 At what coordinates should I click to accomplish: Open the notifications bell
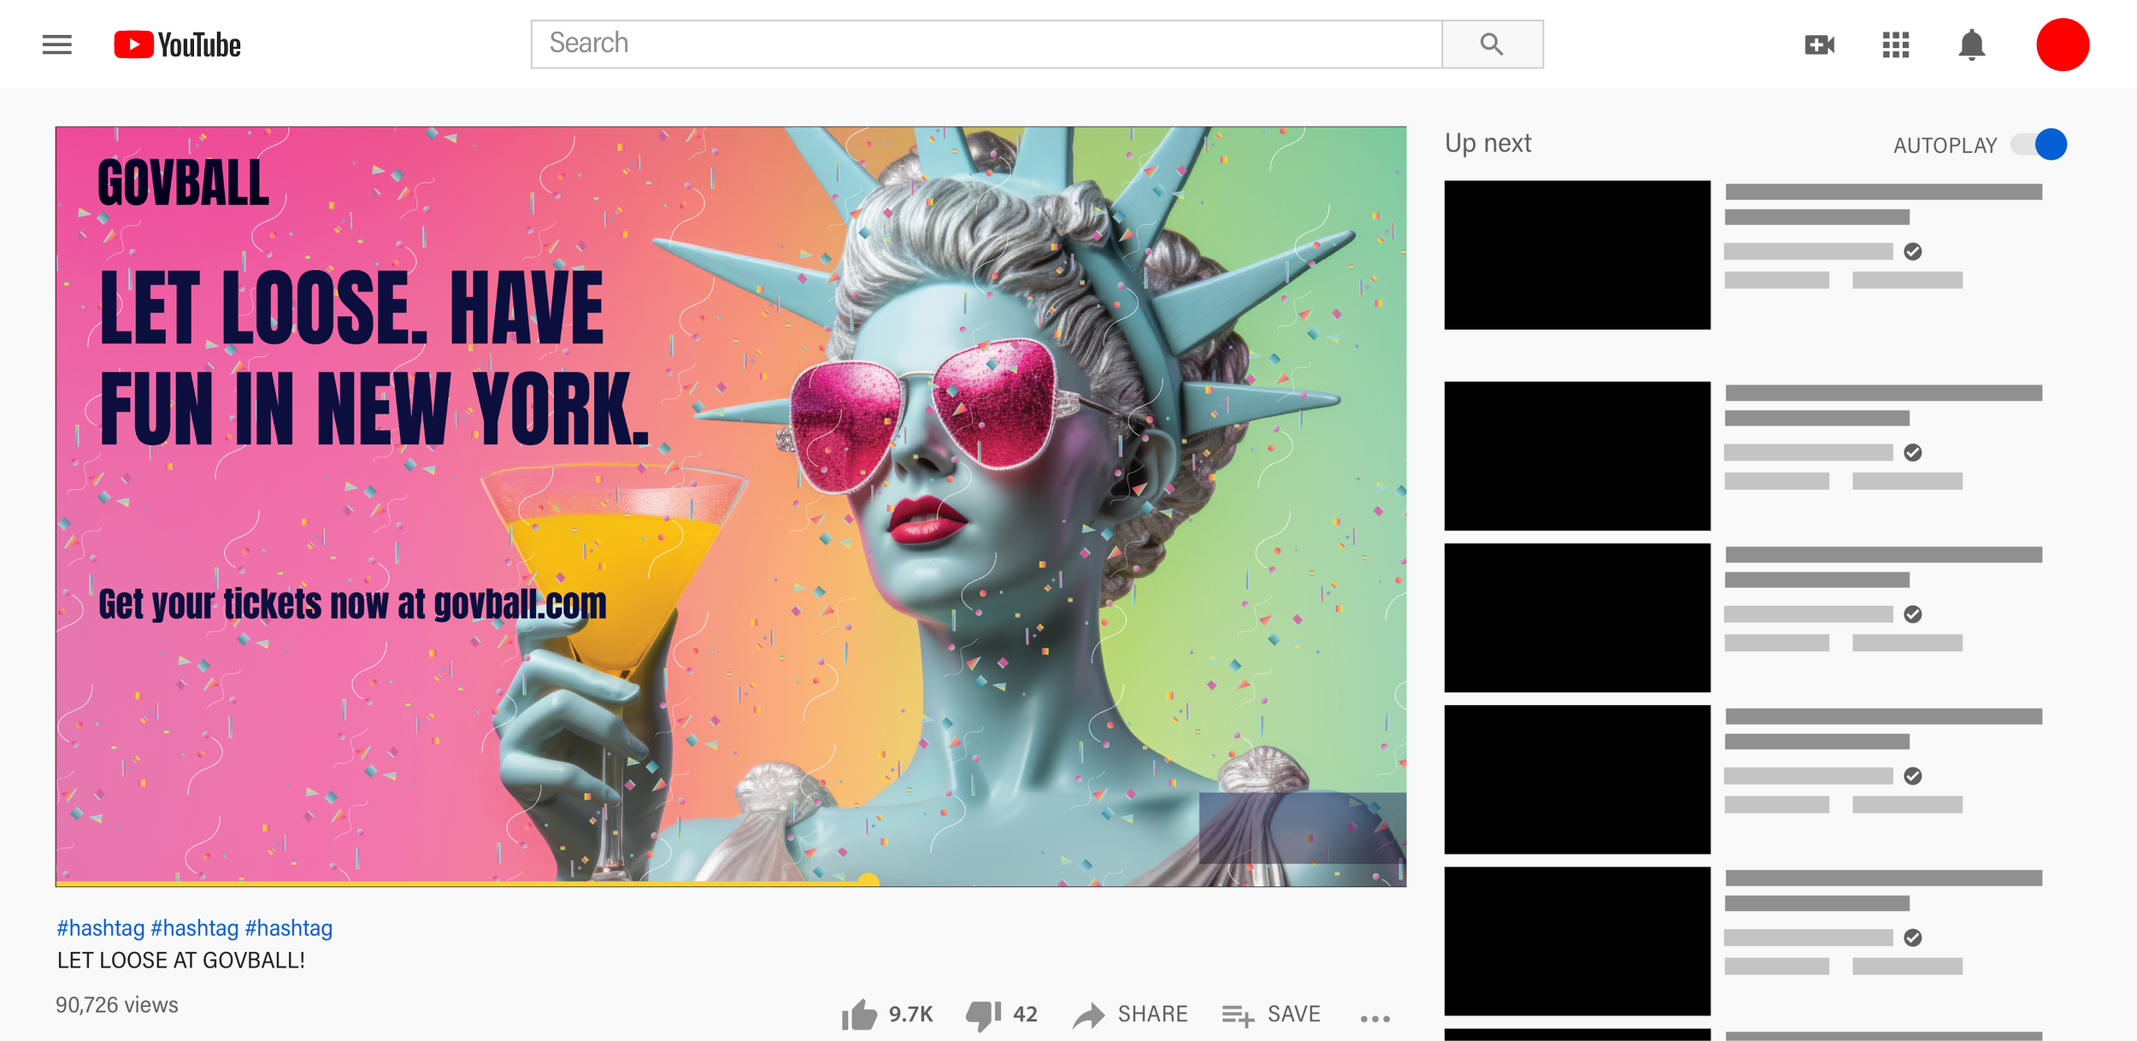pos(1971,44)
